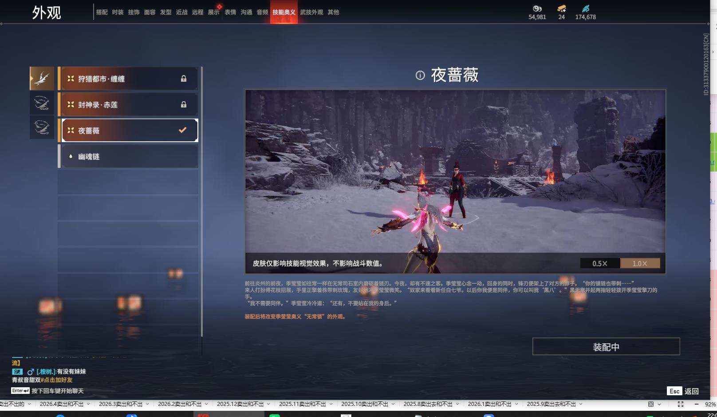Set the preview speed to 0.5×
Viewport: 717px width, 417px height.
point(600,263)
